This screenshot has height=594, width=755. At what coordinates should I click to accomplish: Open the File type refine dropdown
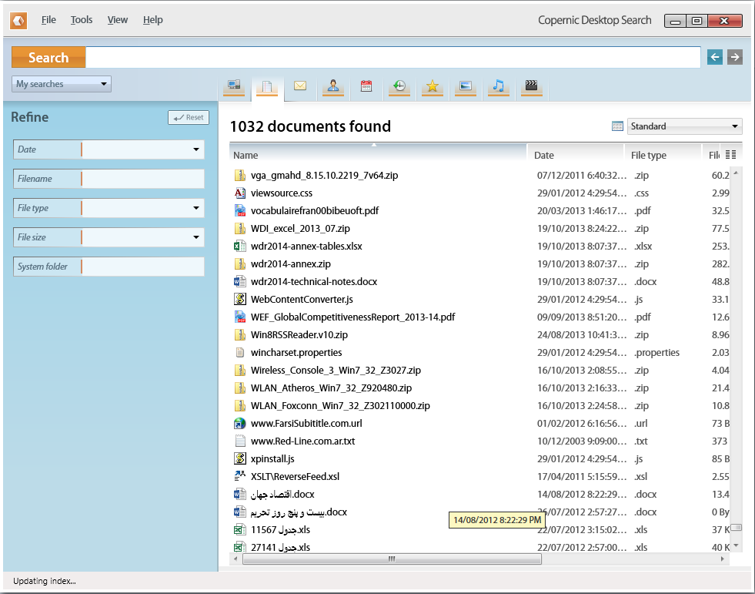tap(196, 208)
